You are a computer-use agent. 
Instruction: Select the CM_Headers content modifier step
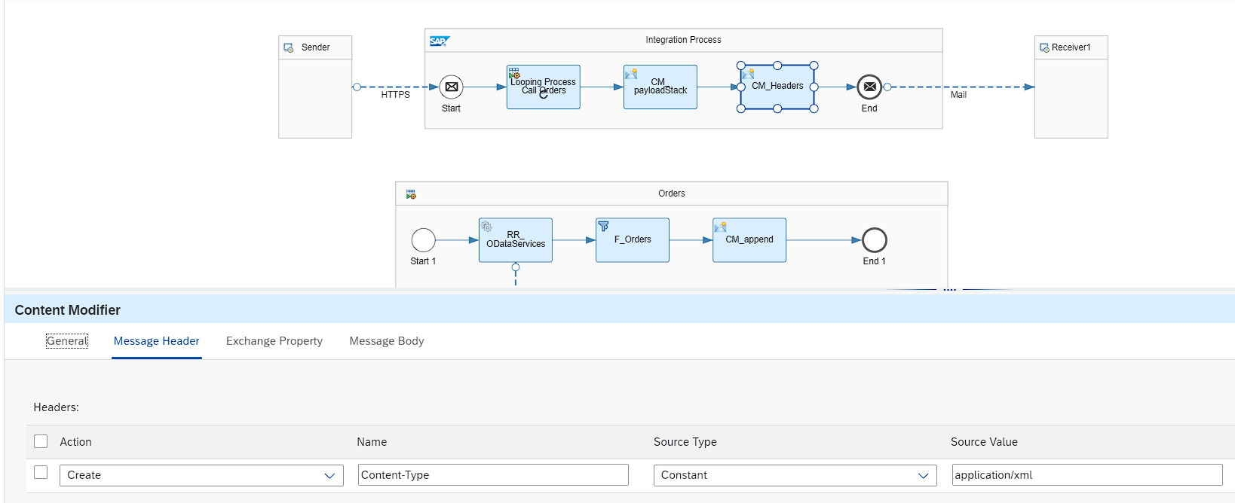click(x=777, y=87)
